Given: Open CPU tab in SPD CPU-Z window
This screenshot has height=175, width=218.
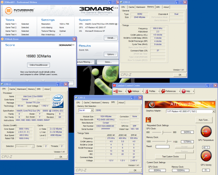Looking at the screenshot, I should 78,103.
